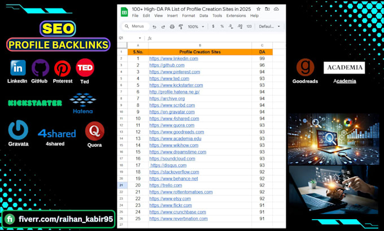Click the spreadsheet title text
The width and height of the screenshot is (384, 231).
point(191,9)
